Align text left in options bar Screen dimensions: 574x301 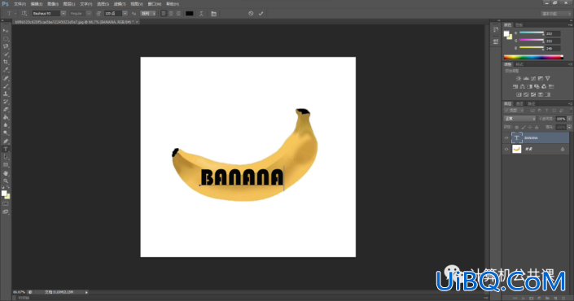click(164, 14)
